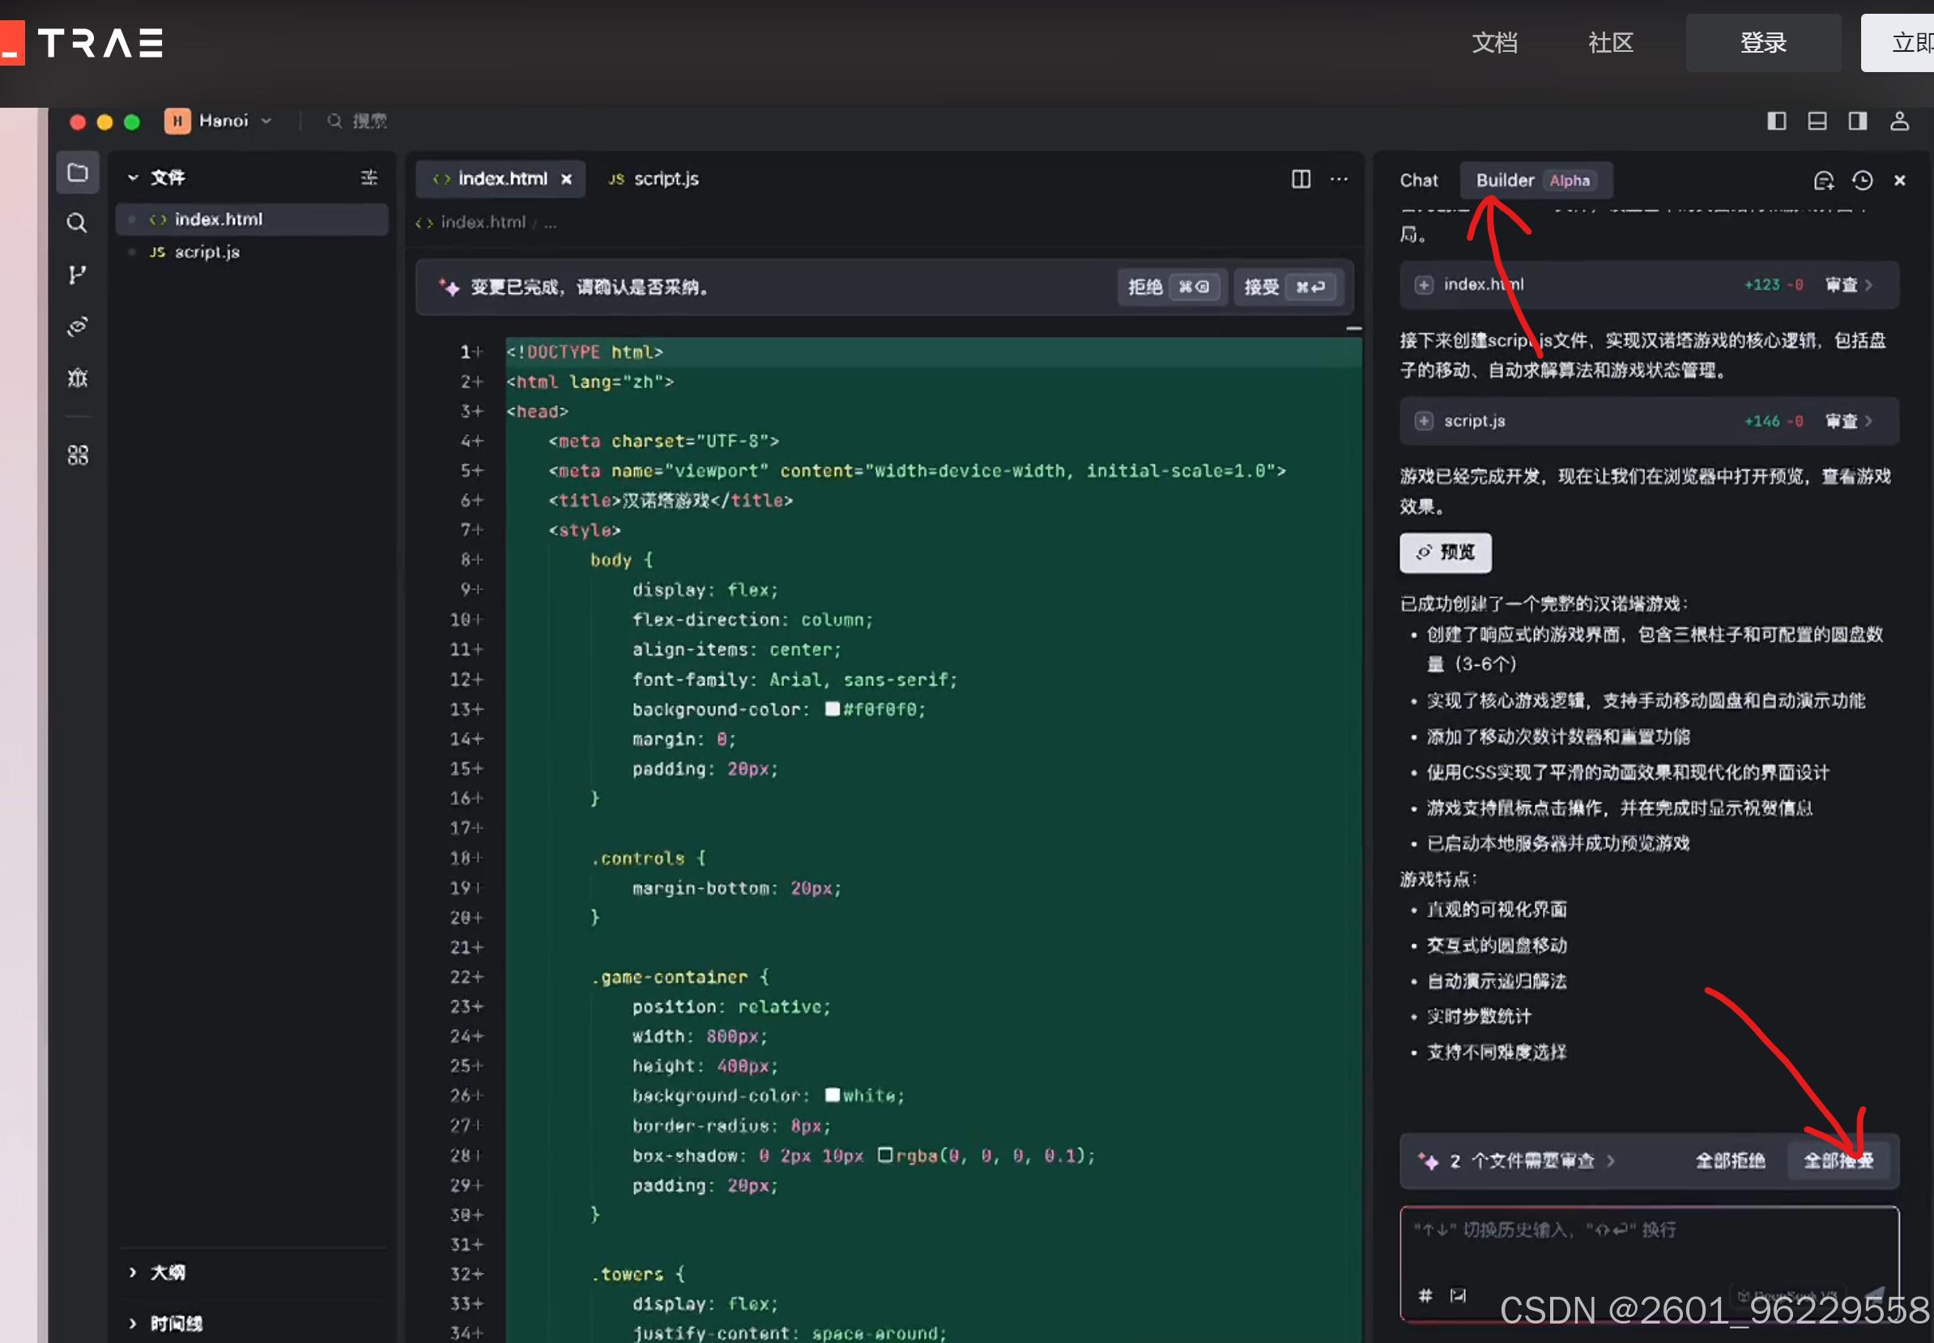Switch to the Builder Alpha tab

[1536, 180]
